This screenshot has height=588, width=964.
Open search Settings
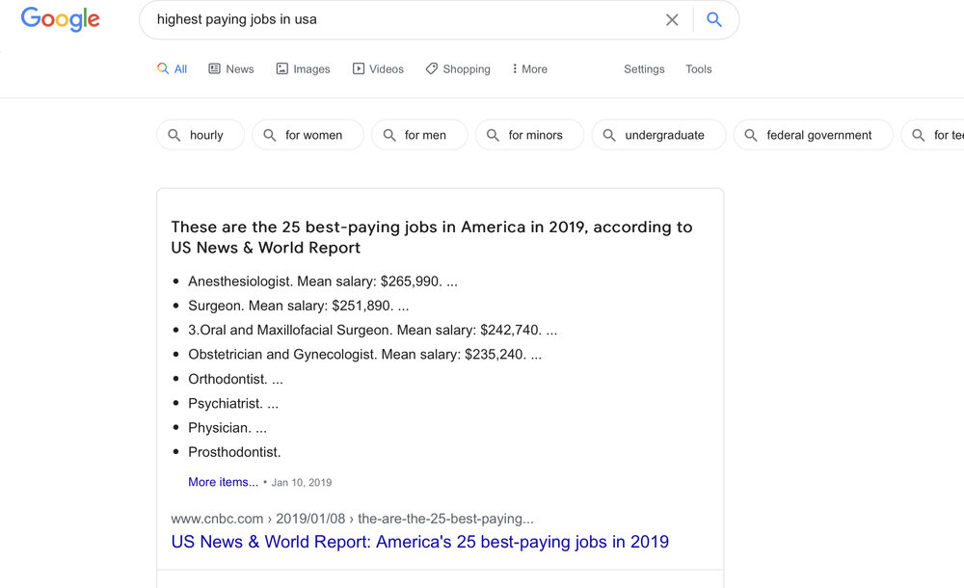click(644, 68)
